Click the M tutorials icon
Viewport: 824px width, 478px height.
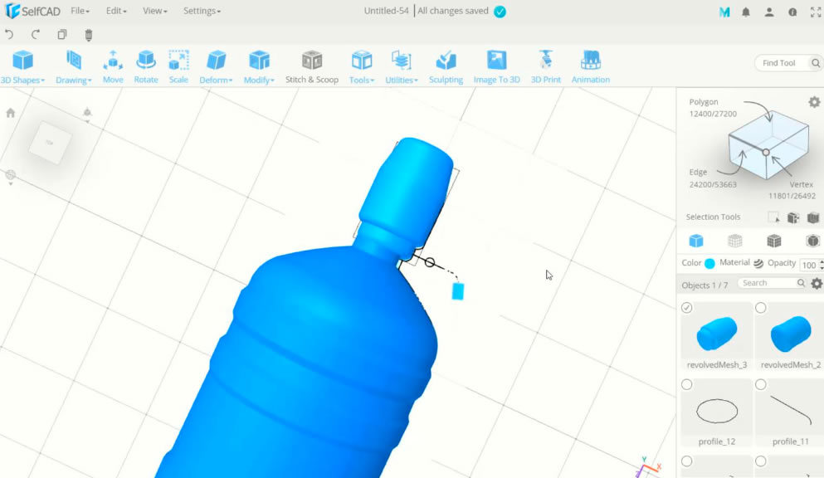point(724,12)
